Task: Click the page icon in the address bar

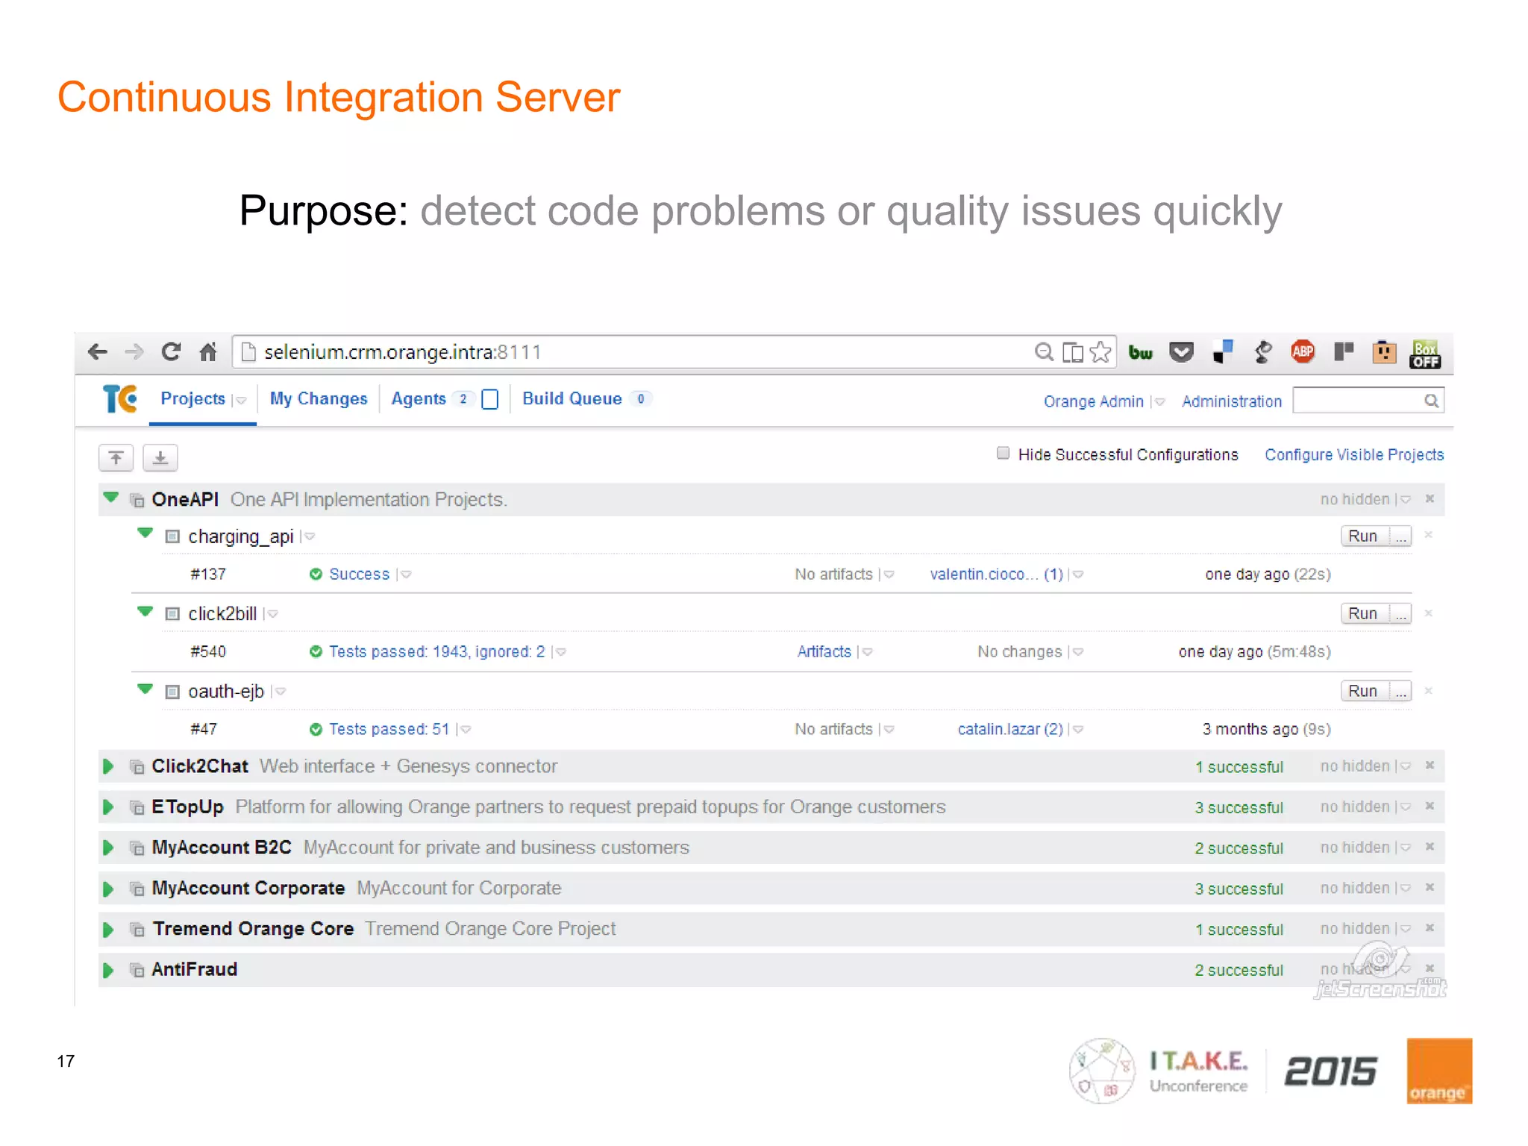Action: pyautogui.click(x=249, y=351)
